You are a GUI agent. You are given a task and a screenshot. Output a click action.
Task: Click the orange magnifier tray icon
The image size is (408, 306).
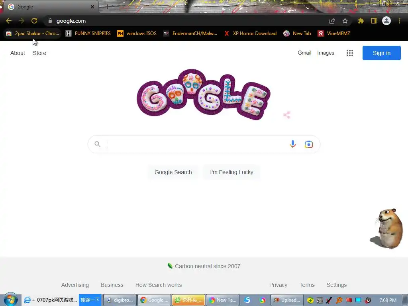339,300
